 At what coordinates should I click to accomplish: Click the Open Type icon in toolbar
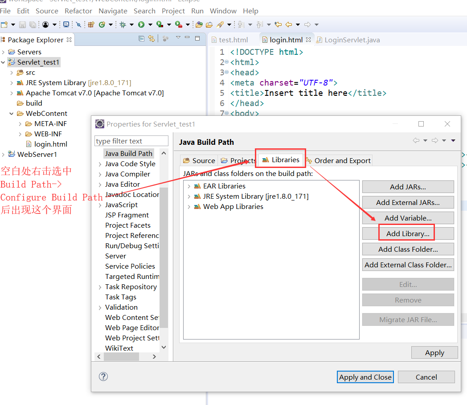(199, 25)
